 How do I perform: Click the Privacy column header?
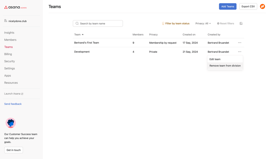click(x=154, y=35)
